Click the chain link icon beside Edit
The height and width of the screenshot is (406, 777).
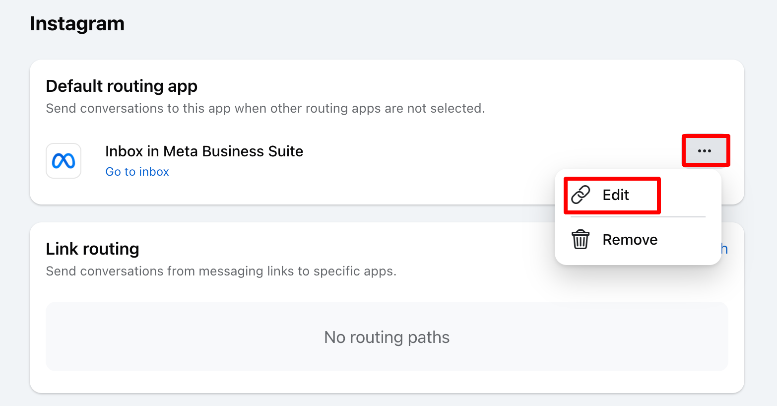click(581, 195)
